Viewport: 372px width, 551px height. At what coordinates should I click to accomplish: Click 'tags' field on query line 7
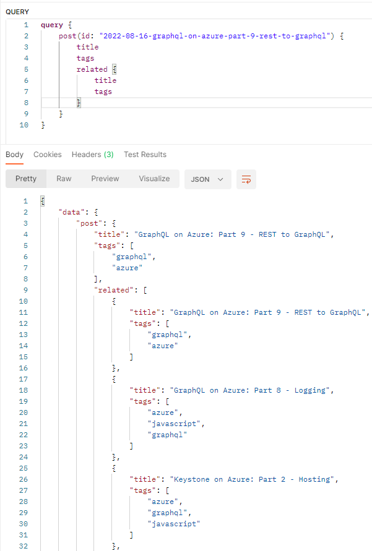(x=103, y=92)
